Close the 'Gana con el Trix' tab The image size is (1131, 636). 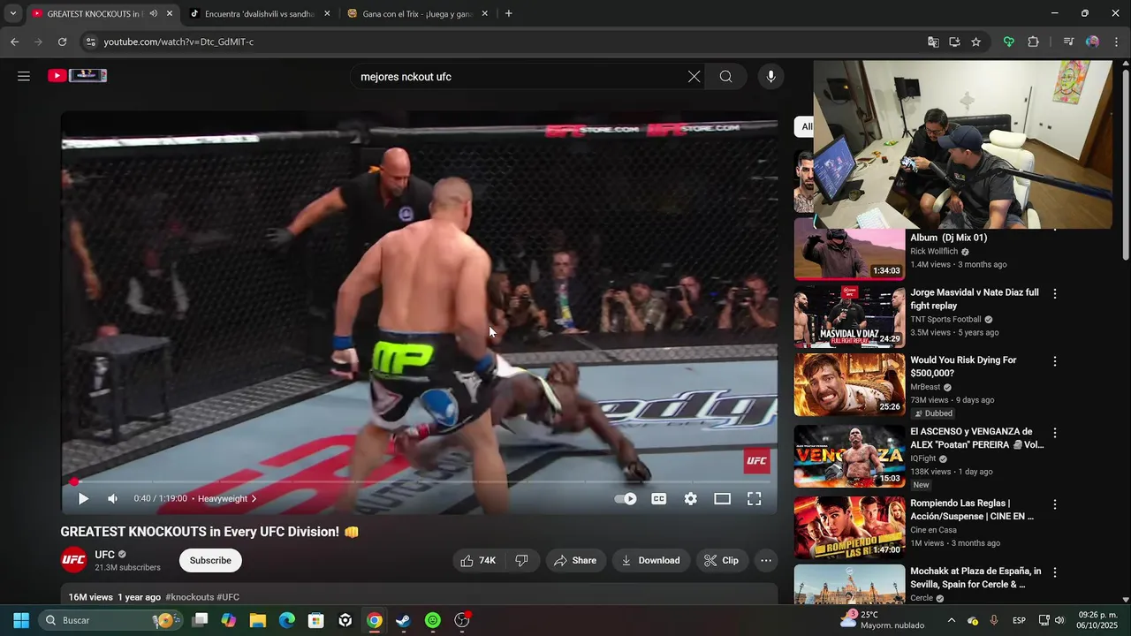point(484,14)
